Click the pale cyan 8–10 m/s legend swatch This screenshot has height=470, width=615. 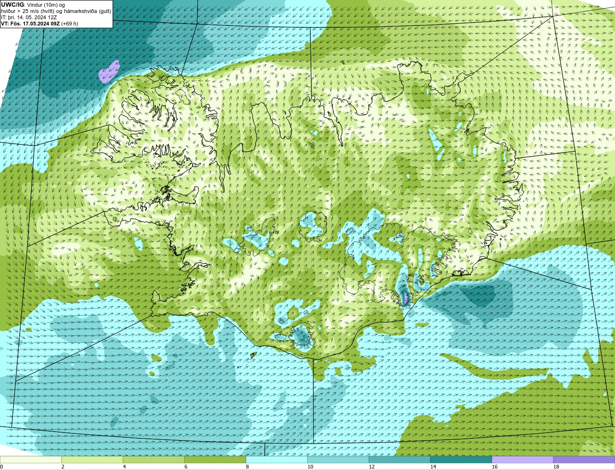(x=277, y=459)
